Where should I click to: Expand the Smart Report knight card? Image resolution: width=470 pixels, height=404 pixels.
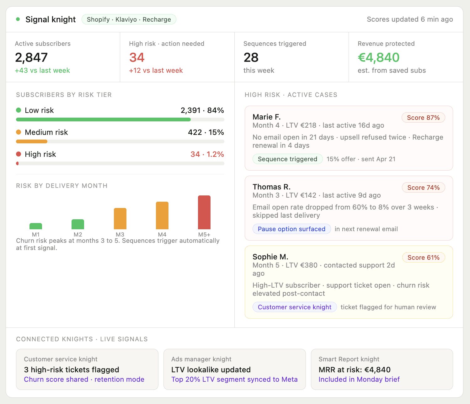click(x=382, y=369)
